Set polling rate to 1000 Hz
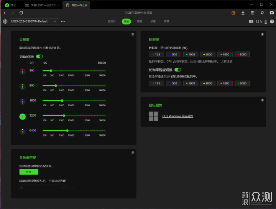Screen dimensions: 276x209 [191, 54]
